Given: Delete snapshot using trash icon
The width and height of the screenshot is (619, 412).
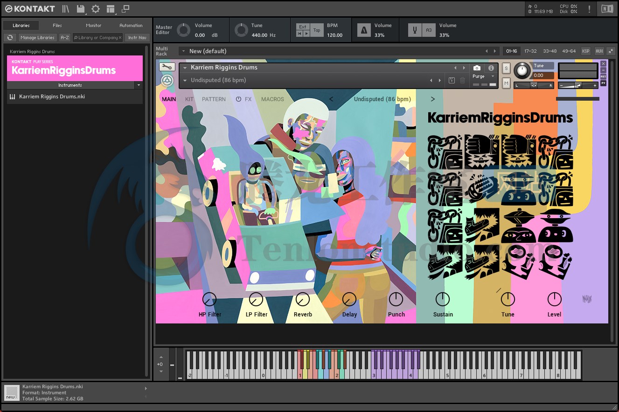Looking at the screenshot, I should pos(462,81).
